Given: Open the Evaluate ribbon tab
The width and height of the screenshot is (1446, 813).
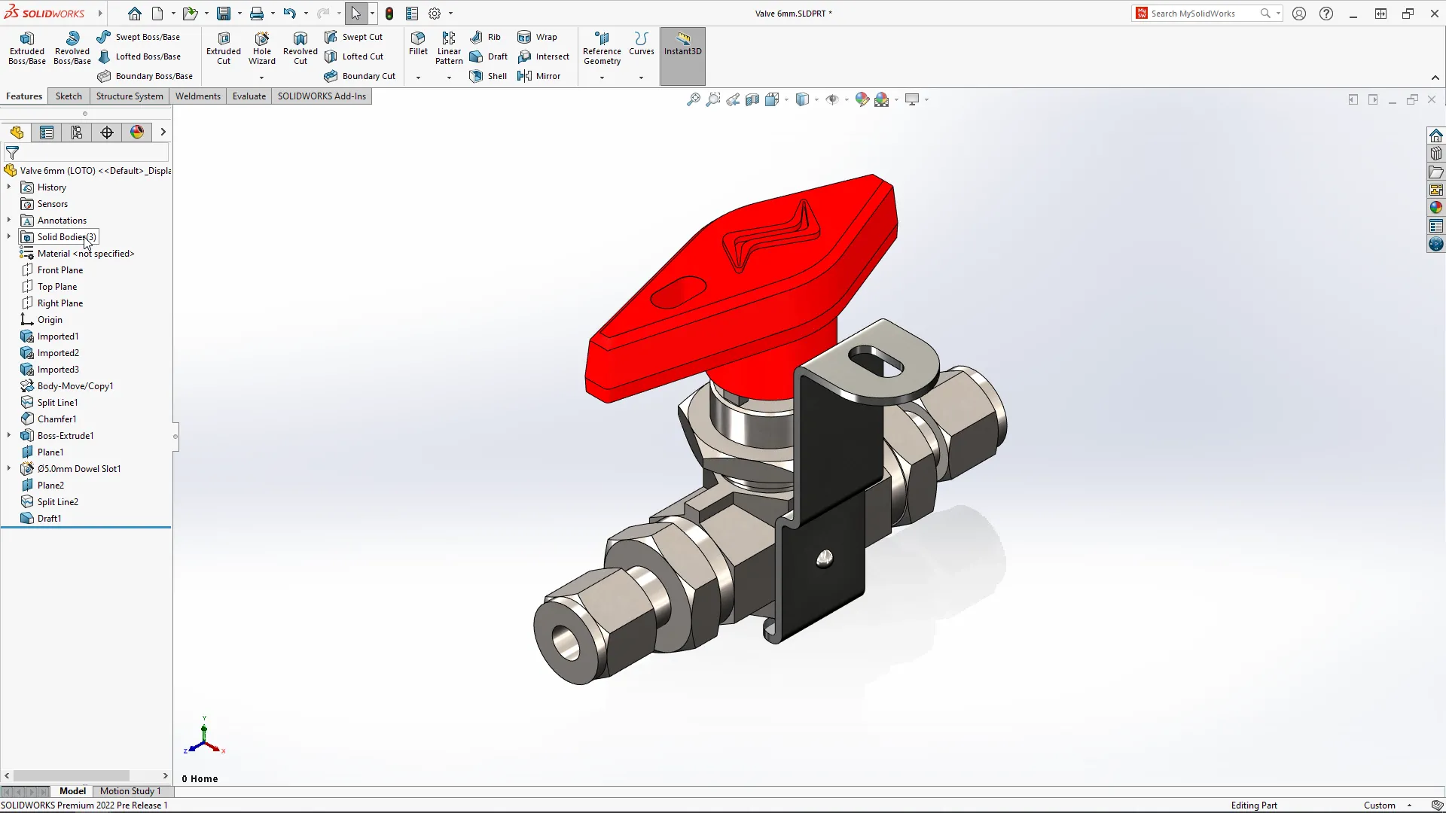Looking at the screenshot, I should coord(249,96).
